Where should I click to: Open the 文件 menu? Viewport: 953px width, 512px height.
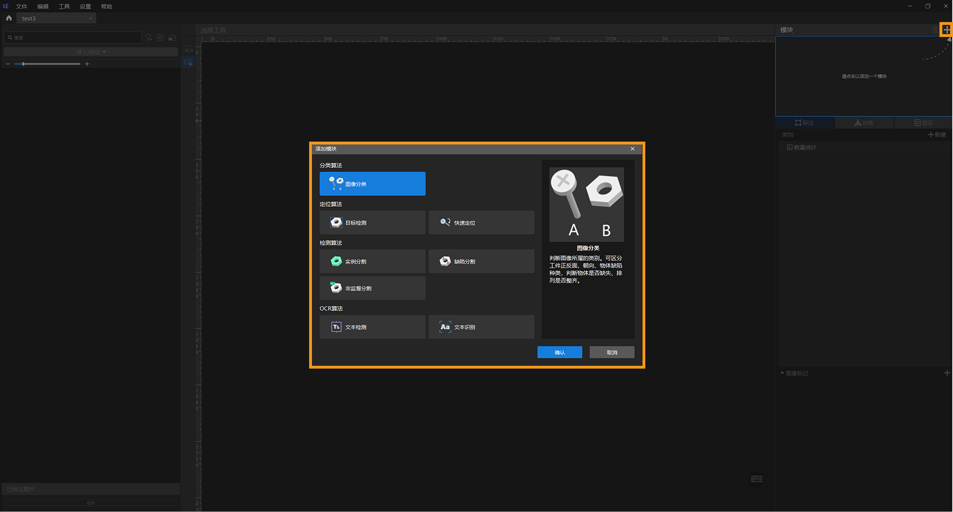21,6
